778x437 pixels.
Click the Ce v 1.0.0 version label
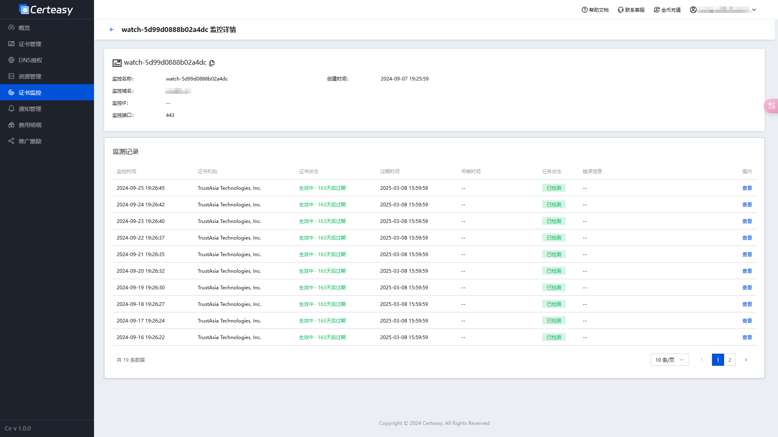click(x=18, y=429)
